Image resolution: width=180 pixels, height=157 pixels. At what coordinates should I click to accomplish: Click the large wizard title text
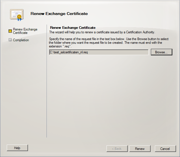point(59,14)
